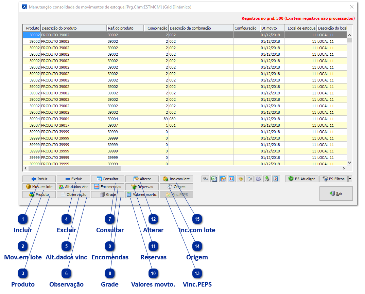The height and width of the screenshot is (294, 365).
Task: Click the green download arrow icon
Action: point(267,179)
